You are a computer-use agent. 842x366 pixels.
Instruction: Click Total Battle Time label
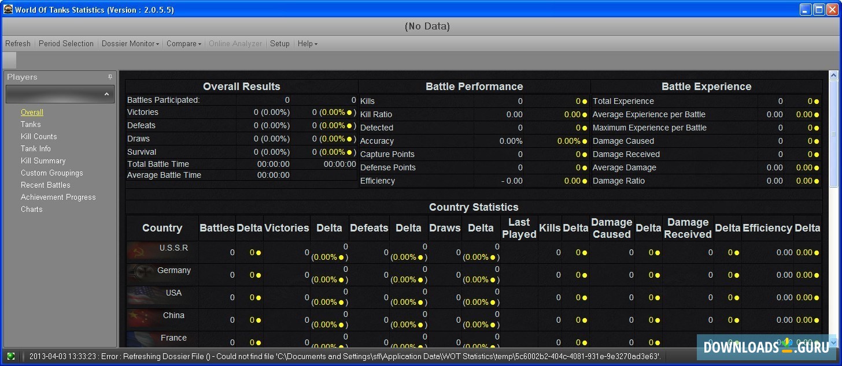pos(158,164)
